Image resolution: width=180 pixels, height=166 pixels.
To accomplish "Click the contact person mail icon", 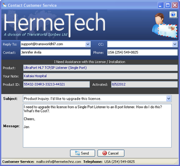I will pyautogui.click(x=165, y=25).
